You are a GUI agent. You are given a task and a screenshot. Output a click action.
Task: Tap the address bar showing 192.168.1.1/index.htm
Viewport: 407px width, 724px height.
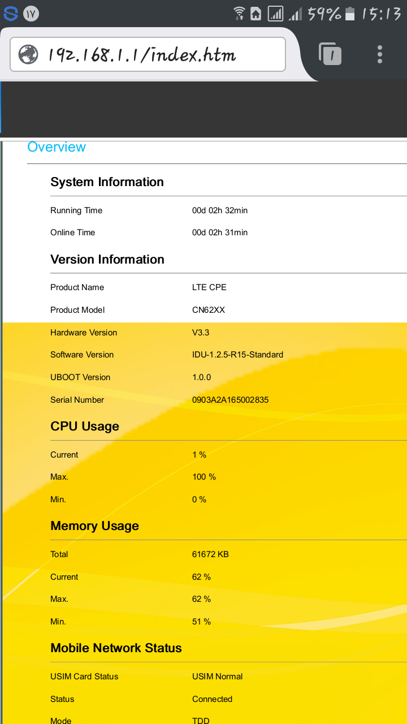pyautogui.click(x=148, y=54)
